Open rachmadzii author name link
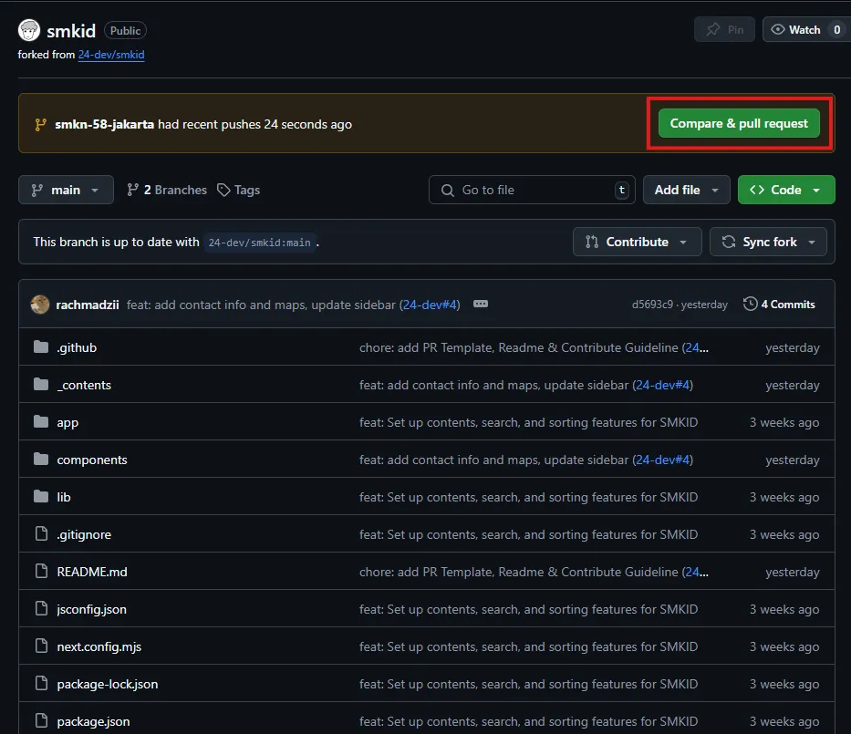851x734 pixels. (88, 305)
